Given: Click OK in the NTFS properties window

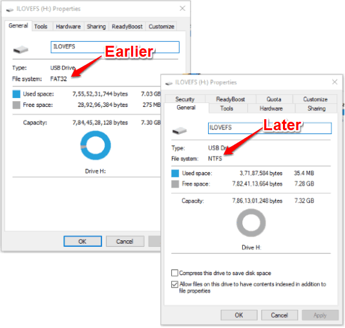Looking at the screenshot, I should tap(239, 315).
